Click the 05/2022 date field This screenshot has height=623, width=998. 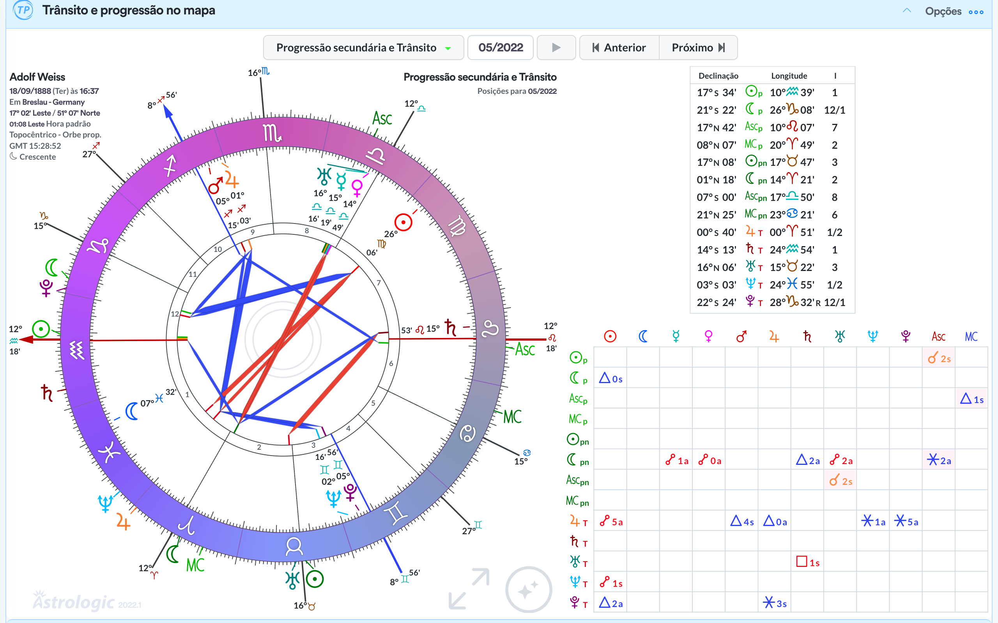pyautogui.click(x=500, y=48)
